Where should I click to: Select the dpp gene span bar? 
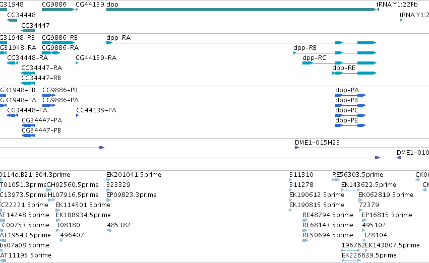tap(241, 10)
